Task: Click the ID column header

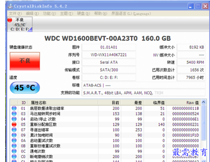Action: pos(23,103)
